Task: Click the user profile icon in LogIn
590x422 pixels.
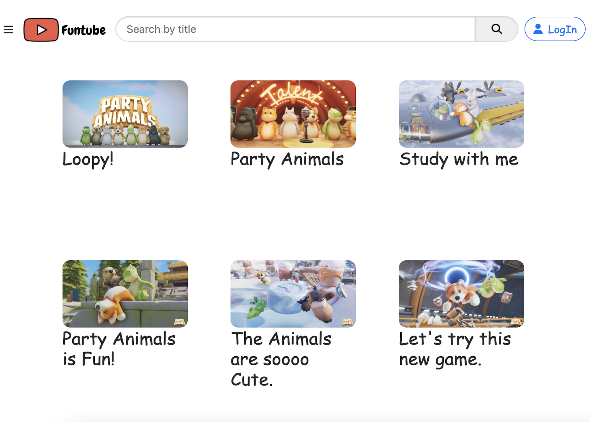Action: [538, 29]
